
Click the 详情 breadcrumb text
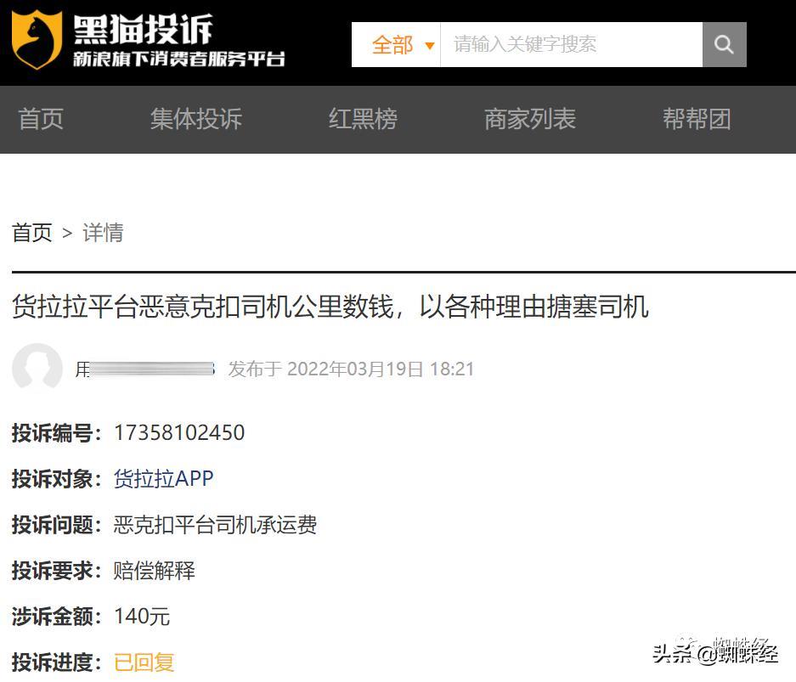click(103, 233)
